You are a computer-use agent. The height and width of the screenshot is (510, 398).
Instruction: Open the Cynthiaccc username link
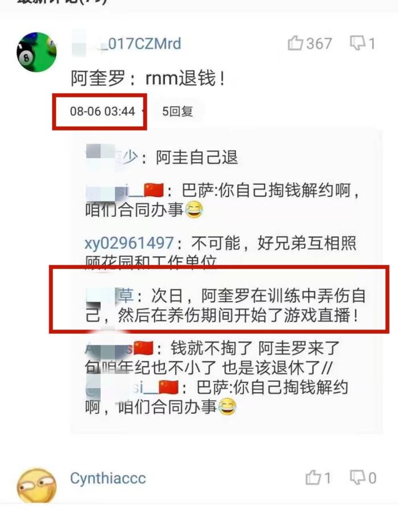click(108, 479)
